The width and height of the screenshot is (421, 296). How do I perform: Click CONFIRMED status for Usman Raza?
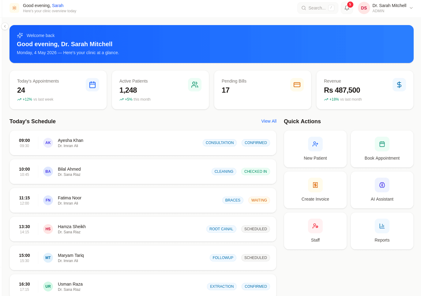pyautogui.click(x=256, y=287)
